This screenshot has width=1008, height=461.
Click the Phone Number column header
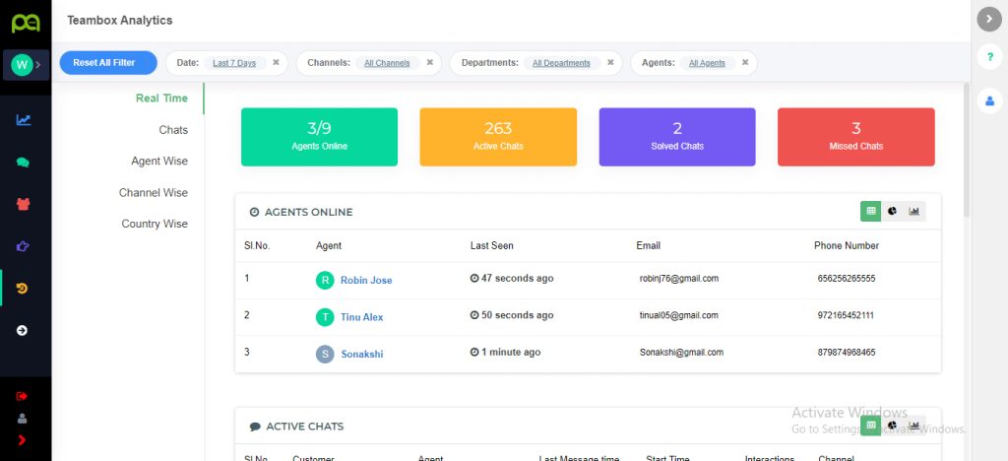click(847, 245)
